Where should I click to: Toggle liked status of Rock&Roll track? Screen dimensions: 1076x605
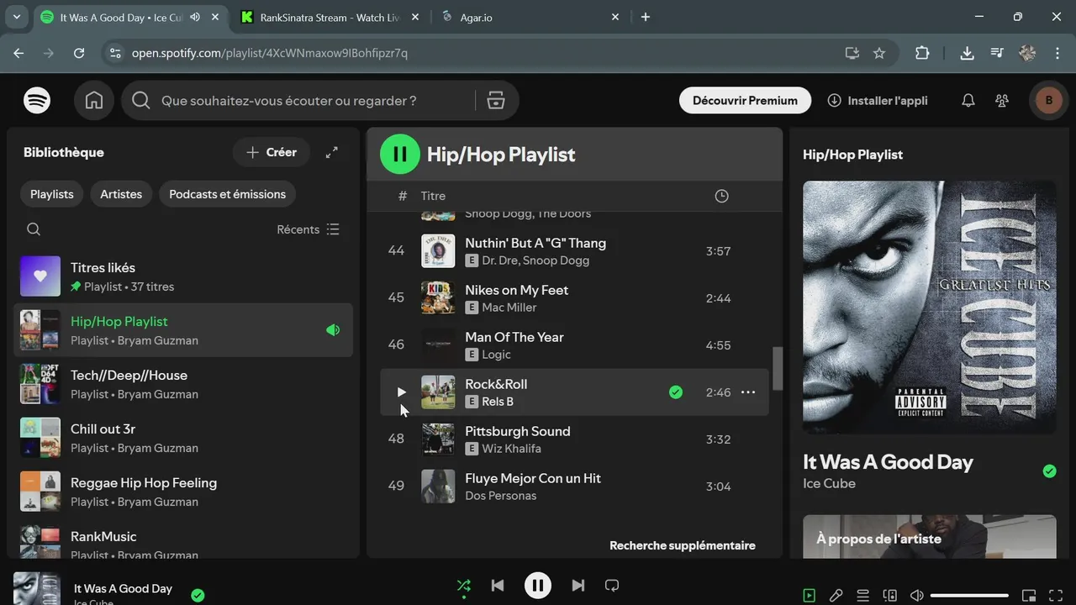pos(676,392)
